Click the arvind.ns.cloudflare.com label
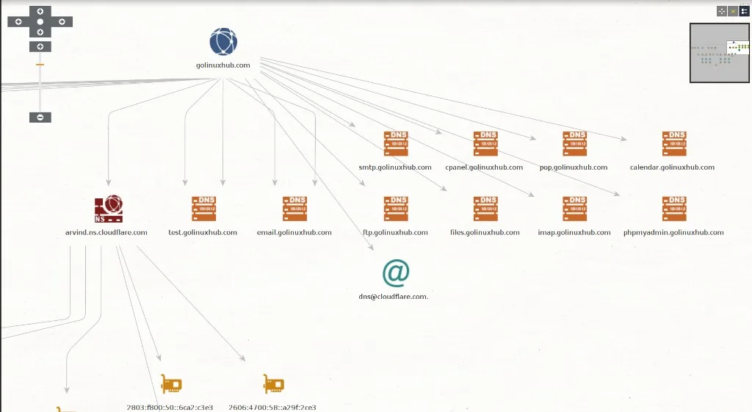Viewport: 752px width, 412px height. 106,233
